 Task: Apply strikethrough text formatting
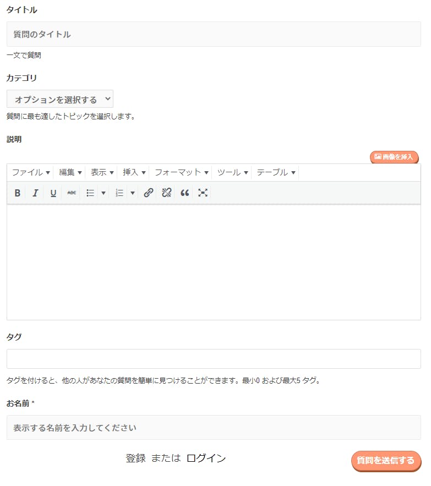(72, 193)
